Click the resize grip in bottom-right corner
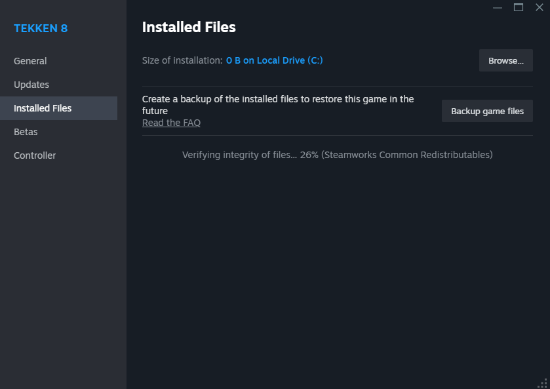This screenshot has width=550, height=389. point(544,384)
